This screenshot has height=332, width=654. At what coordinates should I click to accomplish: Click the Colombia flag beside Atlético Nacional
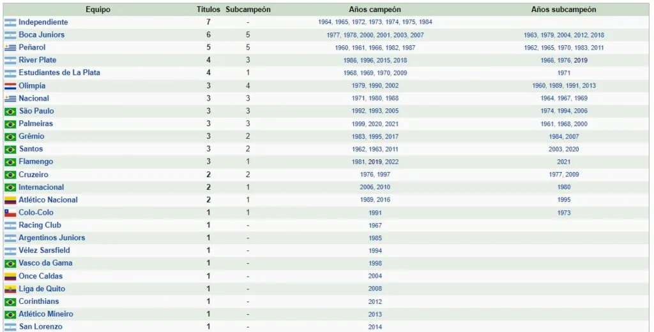(x=10, y=200)
